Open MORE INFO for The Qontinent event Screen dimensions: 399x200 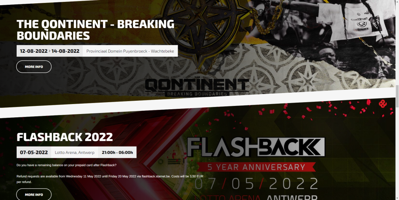[34, 67]
